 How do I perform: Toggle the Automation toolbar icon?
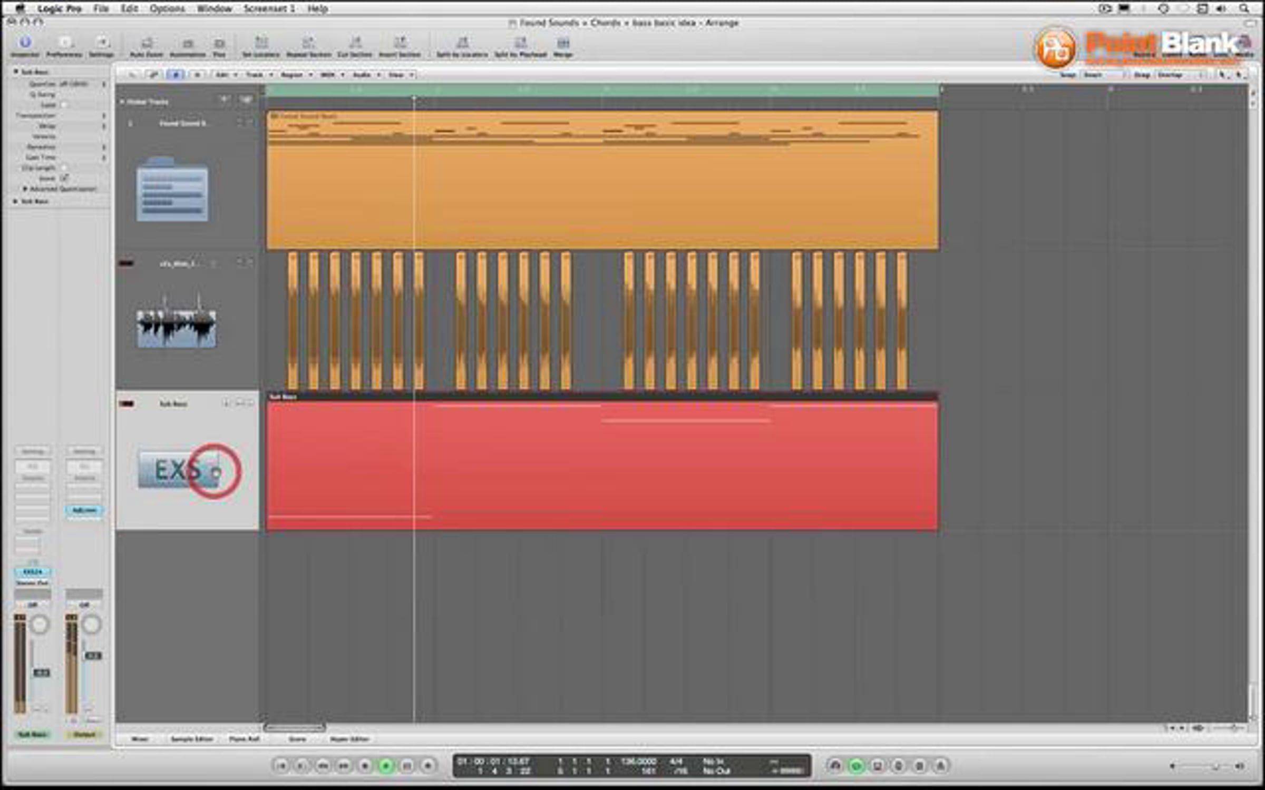pyautogui.click(x=188, y=43)
